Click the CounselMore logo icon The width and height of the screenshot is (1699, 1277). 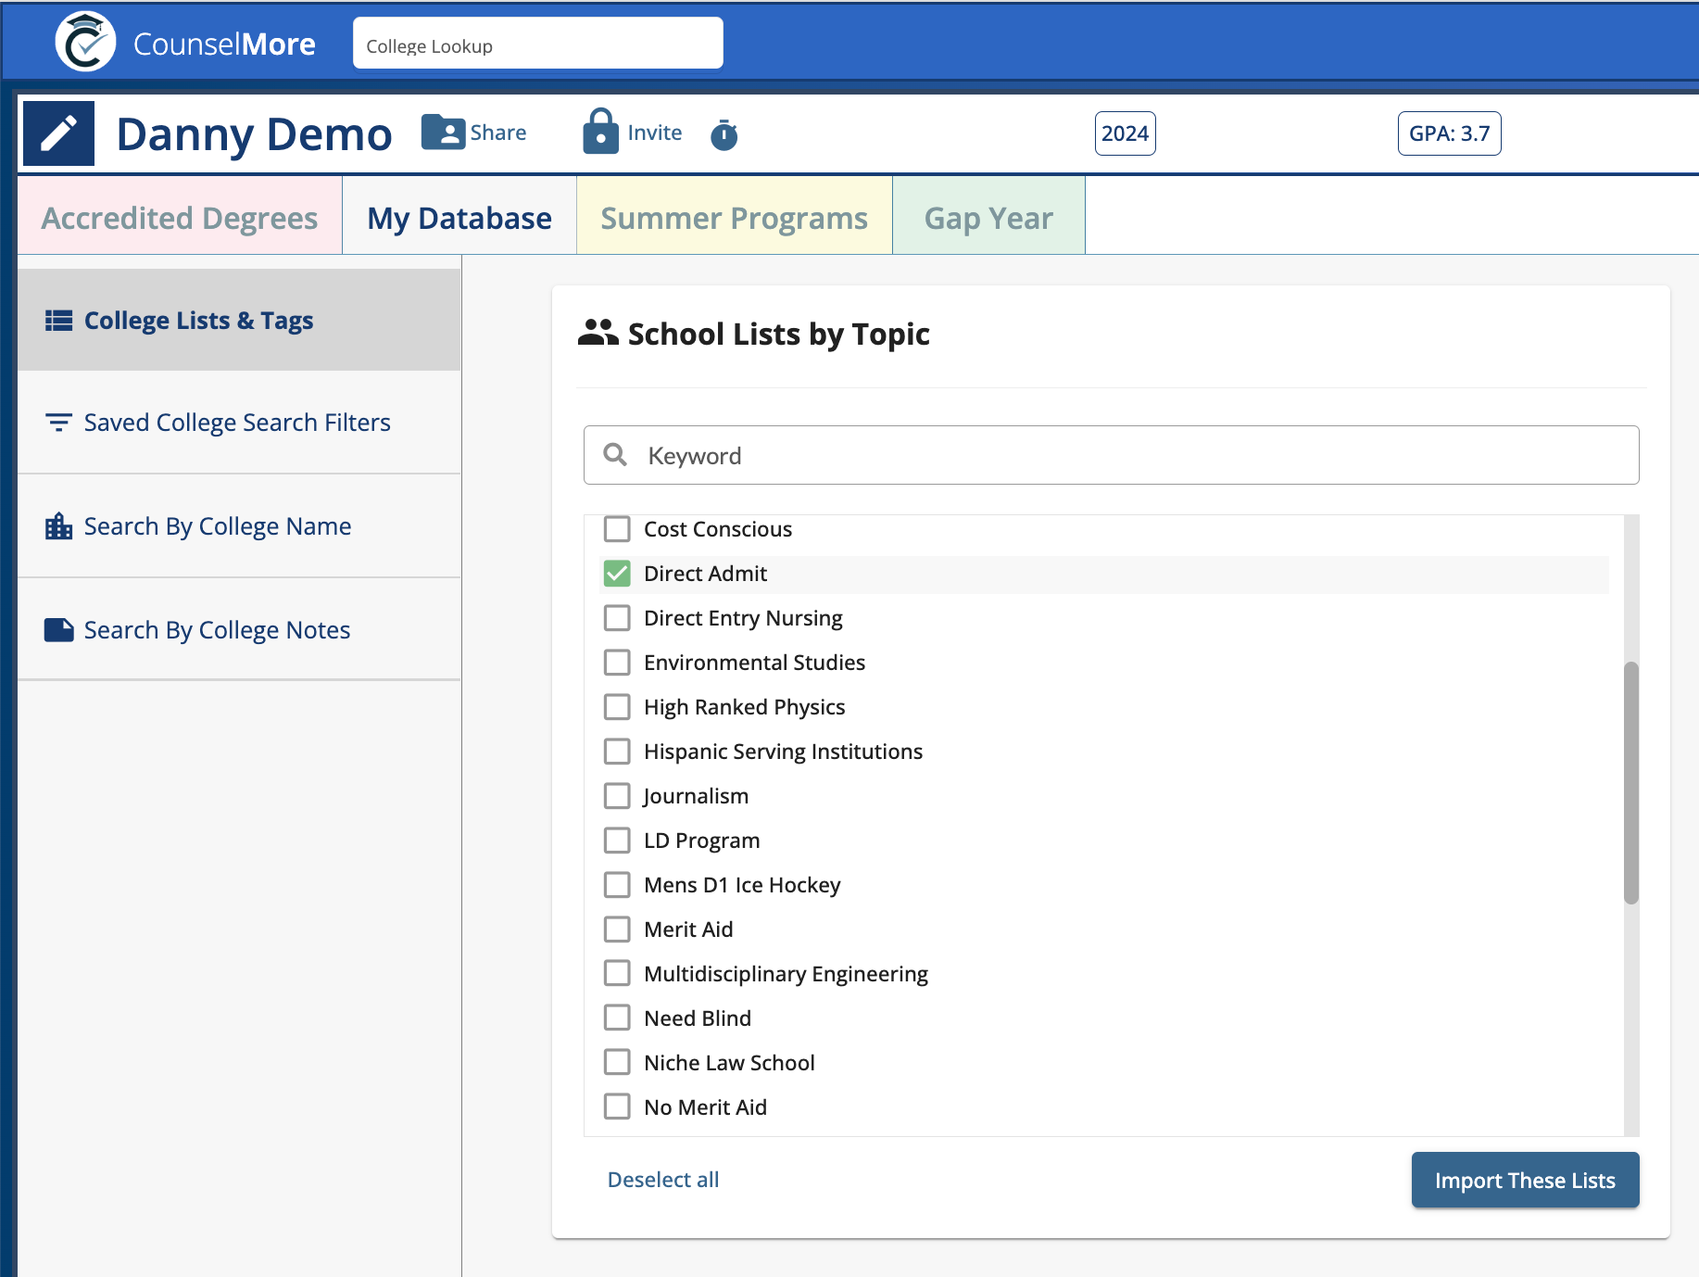point(85,43)
